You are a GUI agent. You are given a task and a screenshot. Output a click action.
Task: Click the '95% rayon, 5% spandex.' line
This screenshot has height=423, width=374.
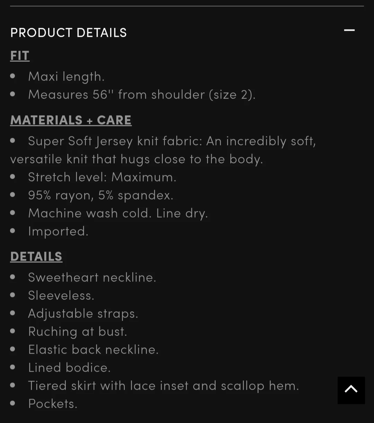[101, 195]
